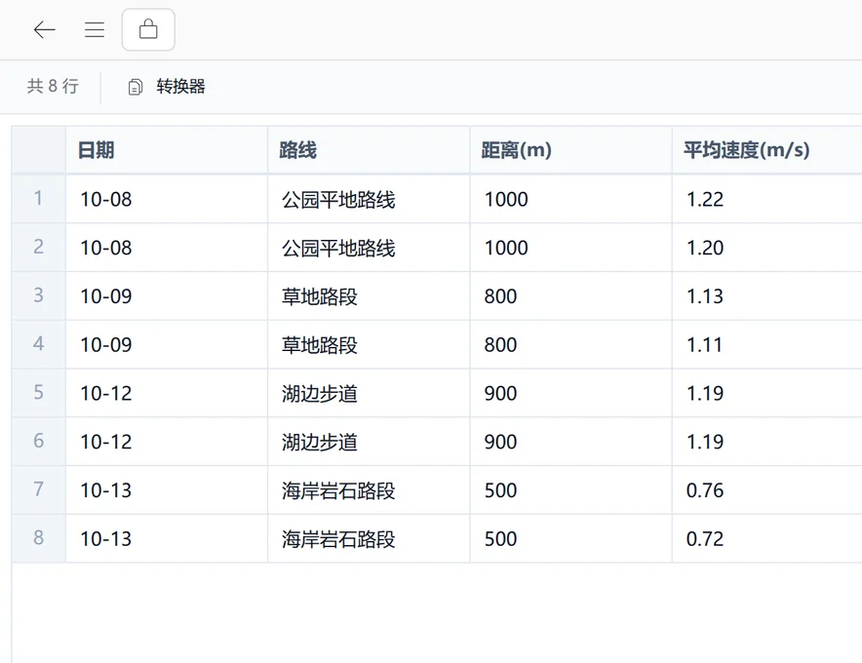
Task: Click the 10-13 date in row 7
Action: click(106, 489)
